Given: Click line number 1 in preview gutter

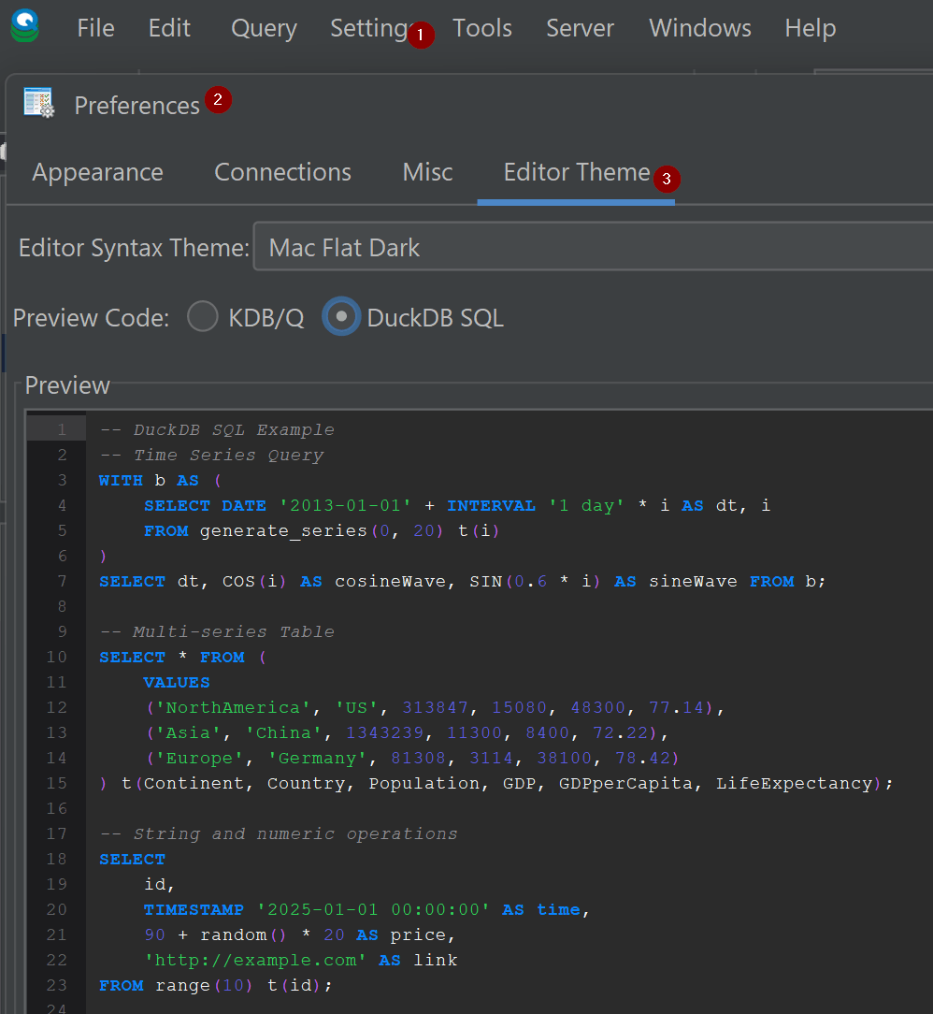Looking at the screenshot, I should 61,430.
